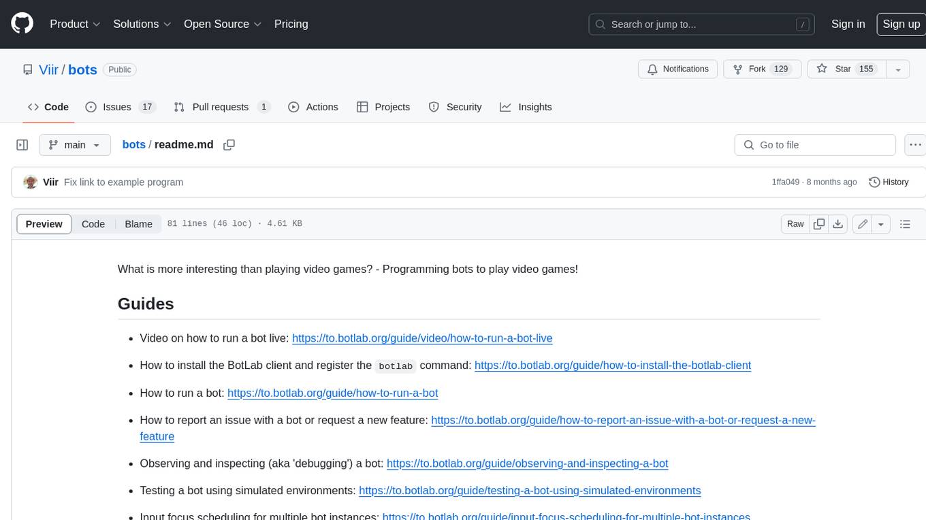This screenshot has width=926, height=520.
Task: Open Viir's avatar in commit row
Action: tap(30, 182)
